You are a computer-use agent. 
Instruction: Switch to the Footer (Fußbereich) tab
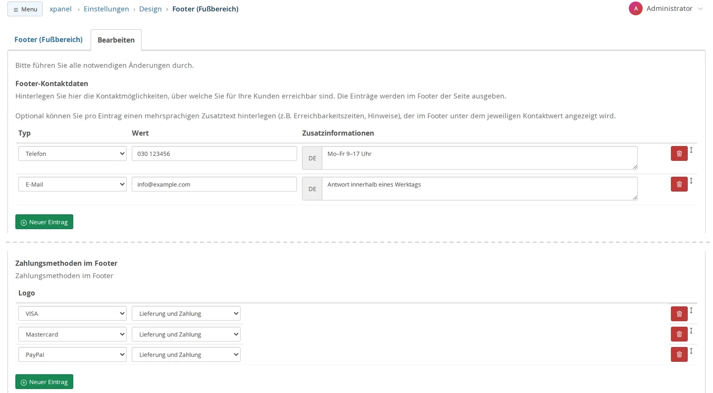(49, 40)
